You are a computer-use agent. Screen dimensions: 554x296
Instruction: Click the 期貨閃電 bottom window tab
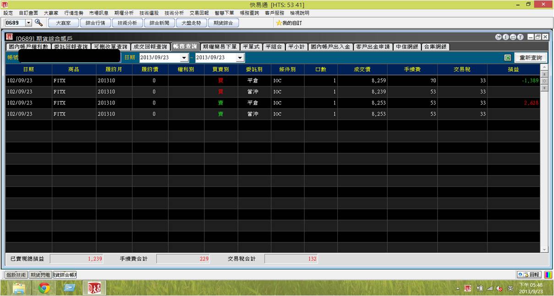40,275
